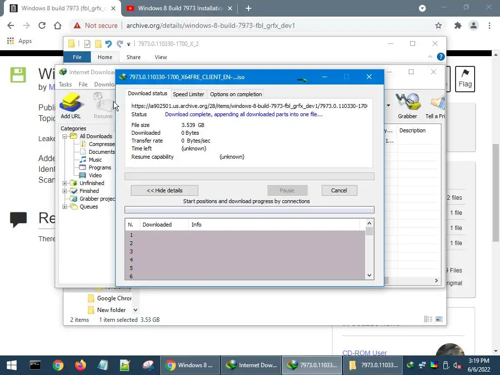Screen dimensions: 500x375
Task: Go back with the browser back arrow
Action: (x=11, y=25)
